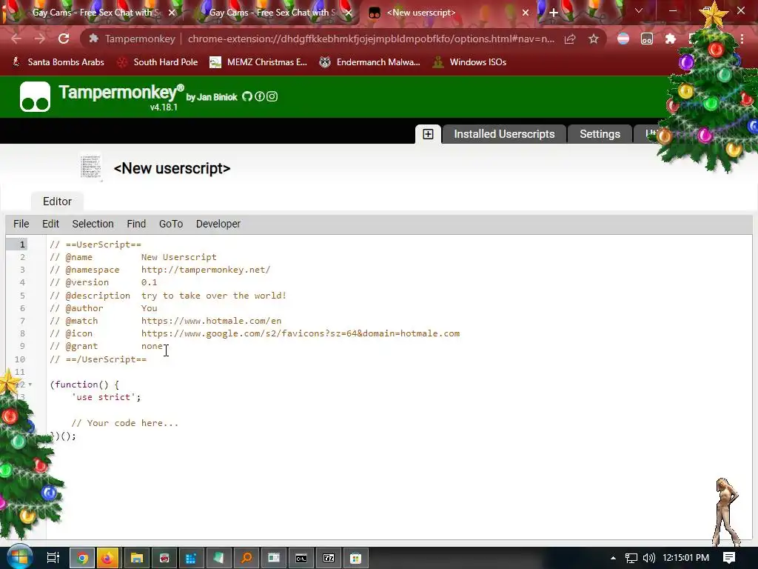
Task: Click the Firefox taskbar icon
Action: 107,558
